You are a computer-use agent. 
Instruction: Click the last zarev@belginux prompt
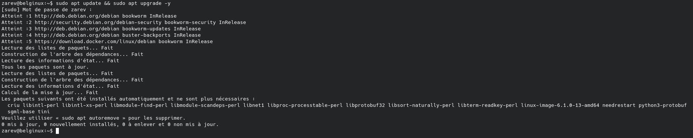[x=27, y=131]
